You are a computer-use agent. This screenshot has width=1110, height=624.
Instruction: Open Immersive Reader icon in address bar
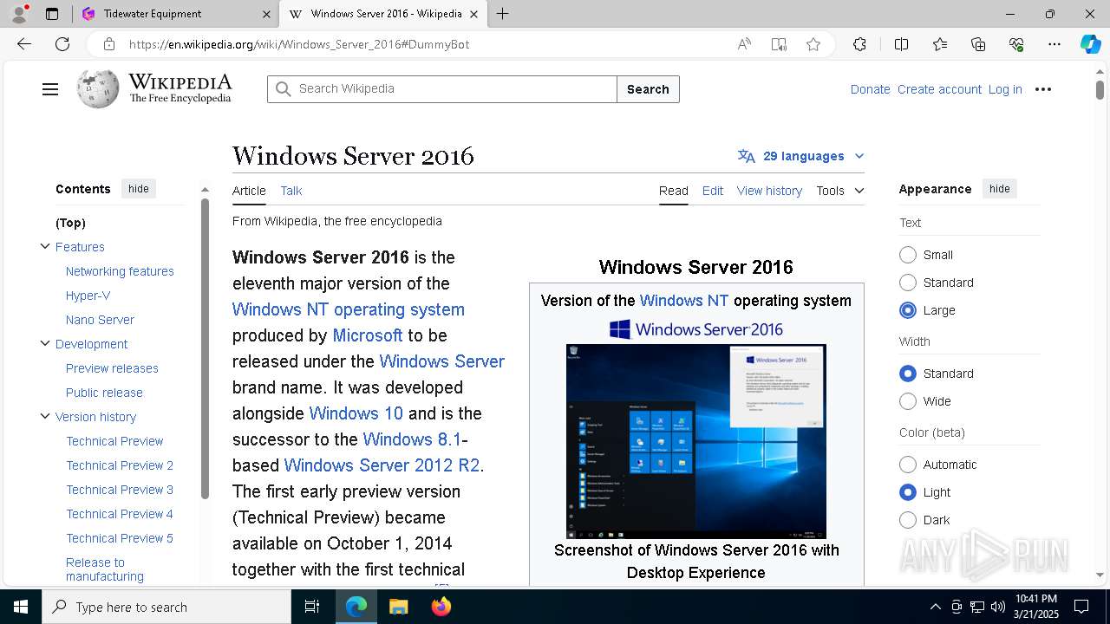(x=779, y=44)
